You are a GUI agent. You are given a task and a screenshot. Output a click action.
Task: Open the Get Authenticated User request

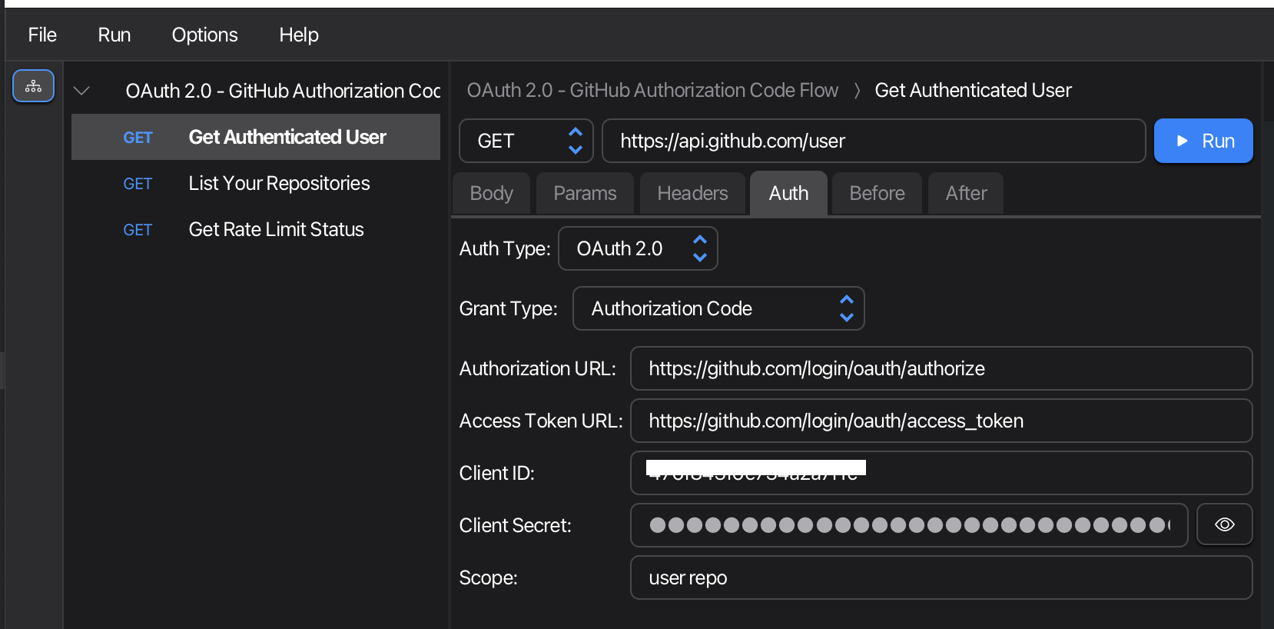256,137
